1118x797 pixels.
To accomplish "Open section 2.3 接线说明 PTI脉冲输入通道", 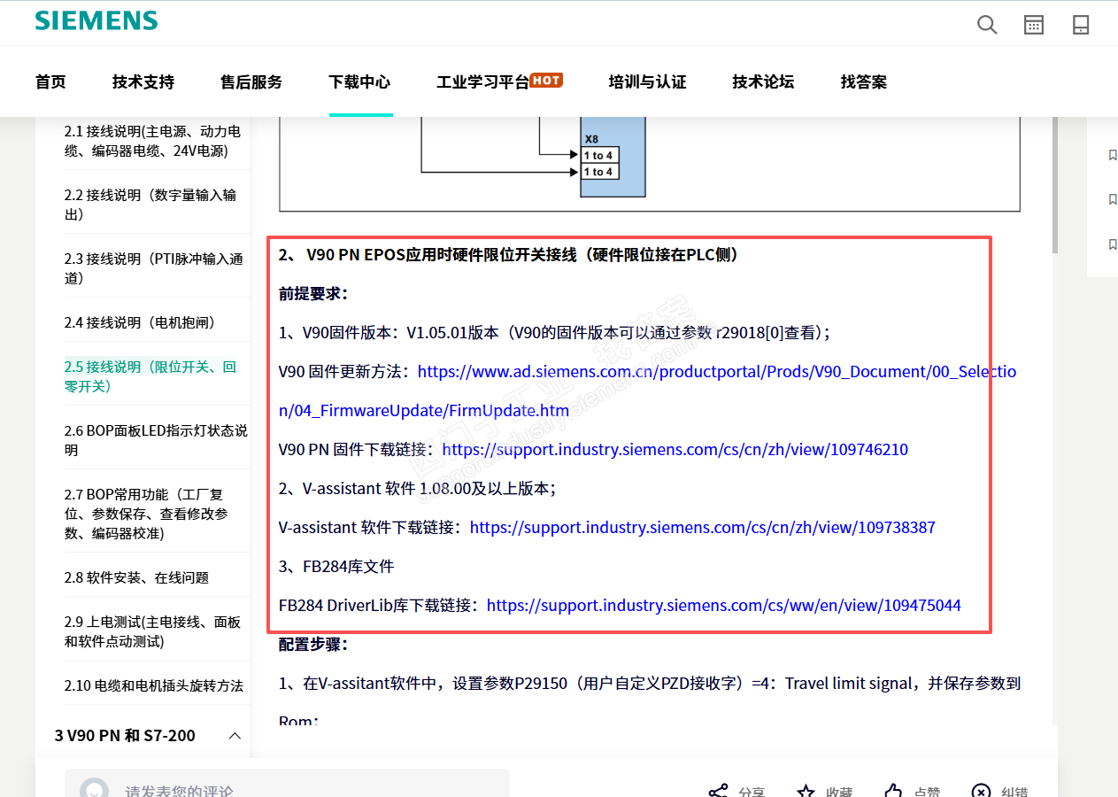I will pyautogui.click(x=154, y=268).
